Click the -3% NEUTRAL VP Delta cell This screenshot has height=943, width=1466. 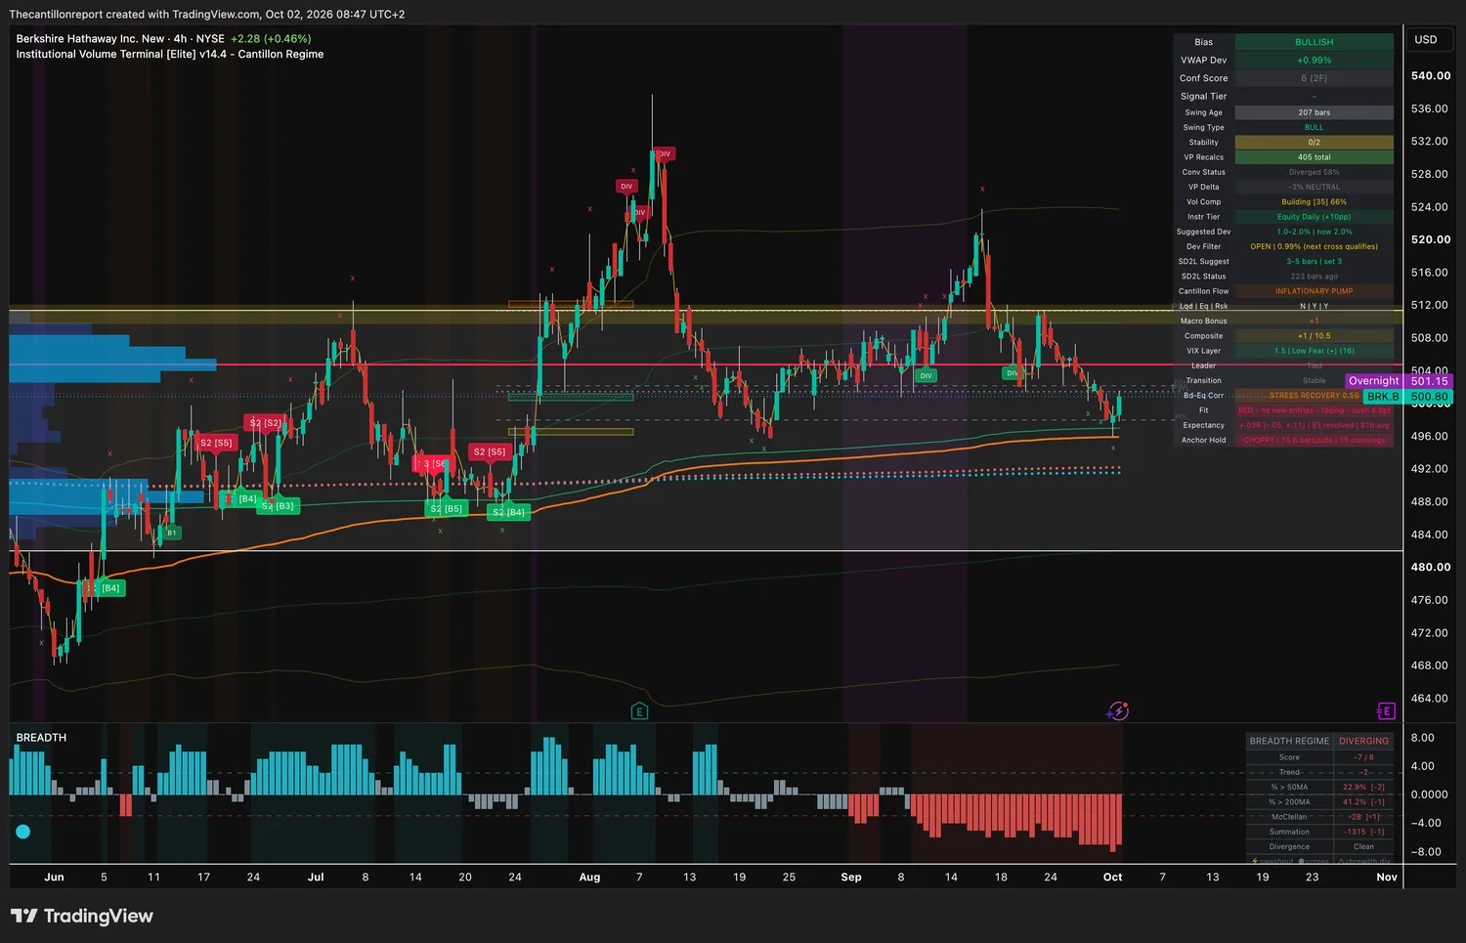pyautogui.click(x=1314, y=187)
